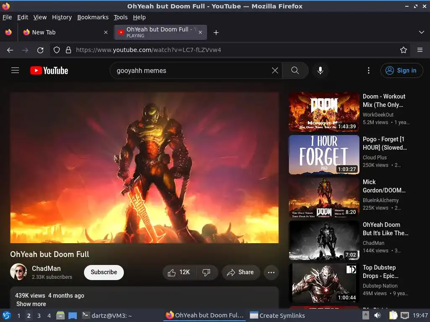Open Firefox application hamburger menu
Screen dimensions: 430x322
point(420,50)
